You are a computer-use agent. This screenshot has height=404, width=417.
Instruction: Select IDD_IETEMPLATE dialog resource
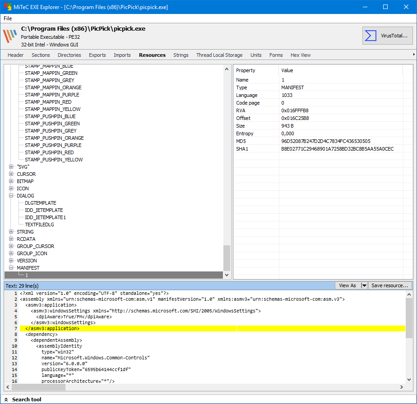pyautogui.click(x=44, y=210)
